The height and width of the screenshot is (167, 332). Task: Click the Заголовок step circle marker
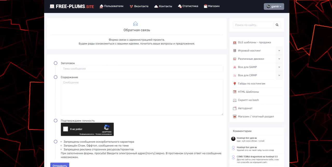pos(56,63)
